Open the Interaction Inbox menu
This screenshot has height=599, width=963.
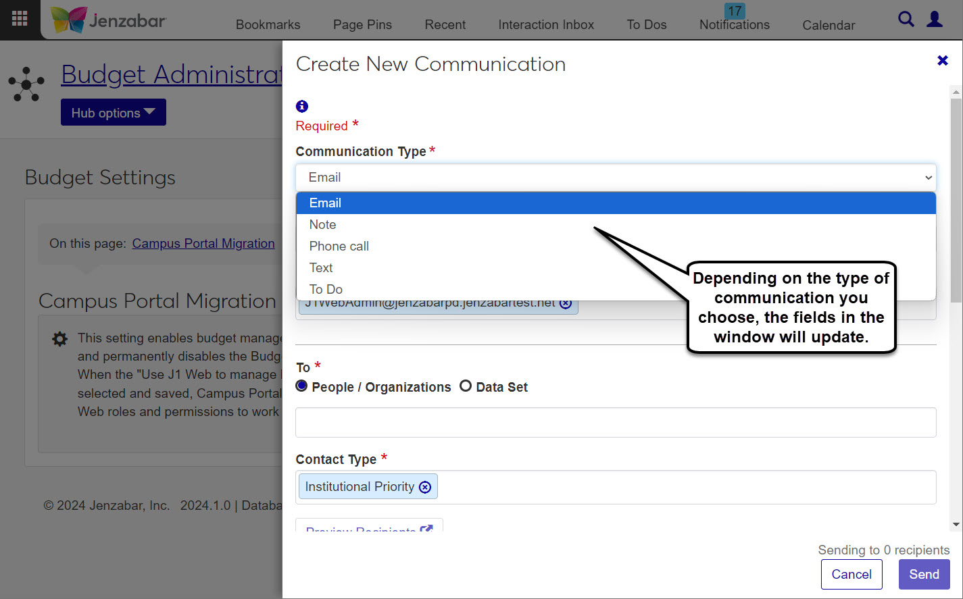click(x=546, y=25)
